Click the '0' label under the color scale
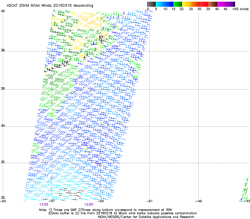Image resolution: width=250 pixels, height=219 pixels. tap(148, 9)
